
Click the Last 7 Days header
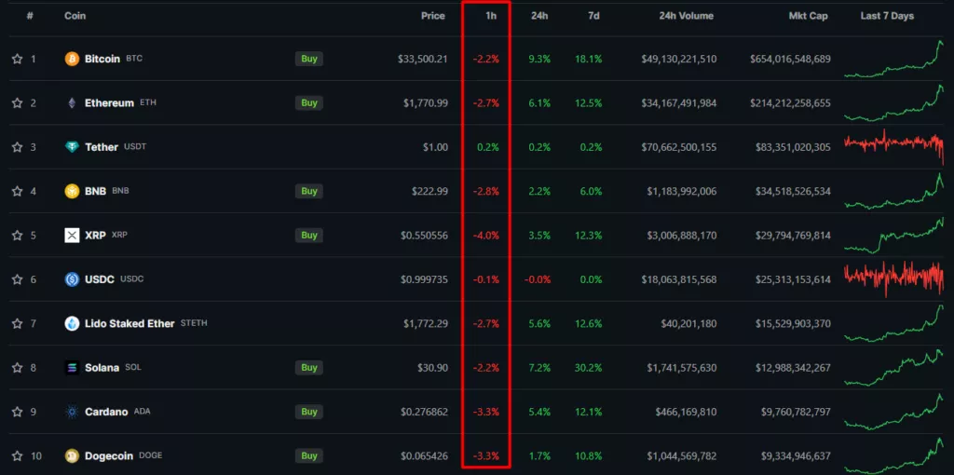[887, 16]
